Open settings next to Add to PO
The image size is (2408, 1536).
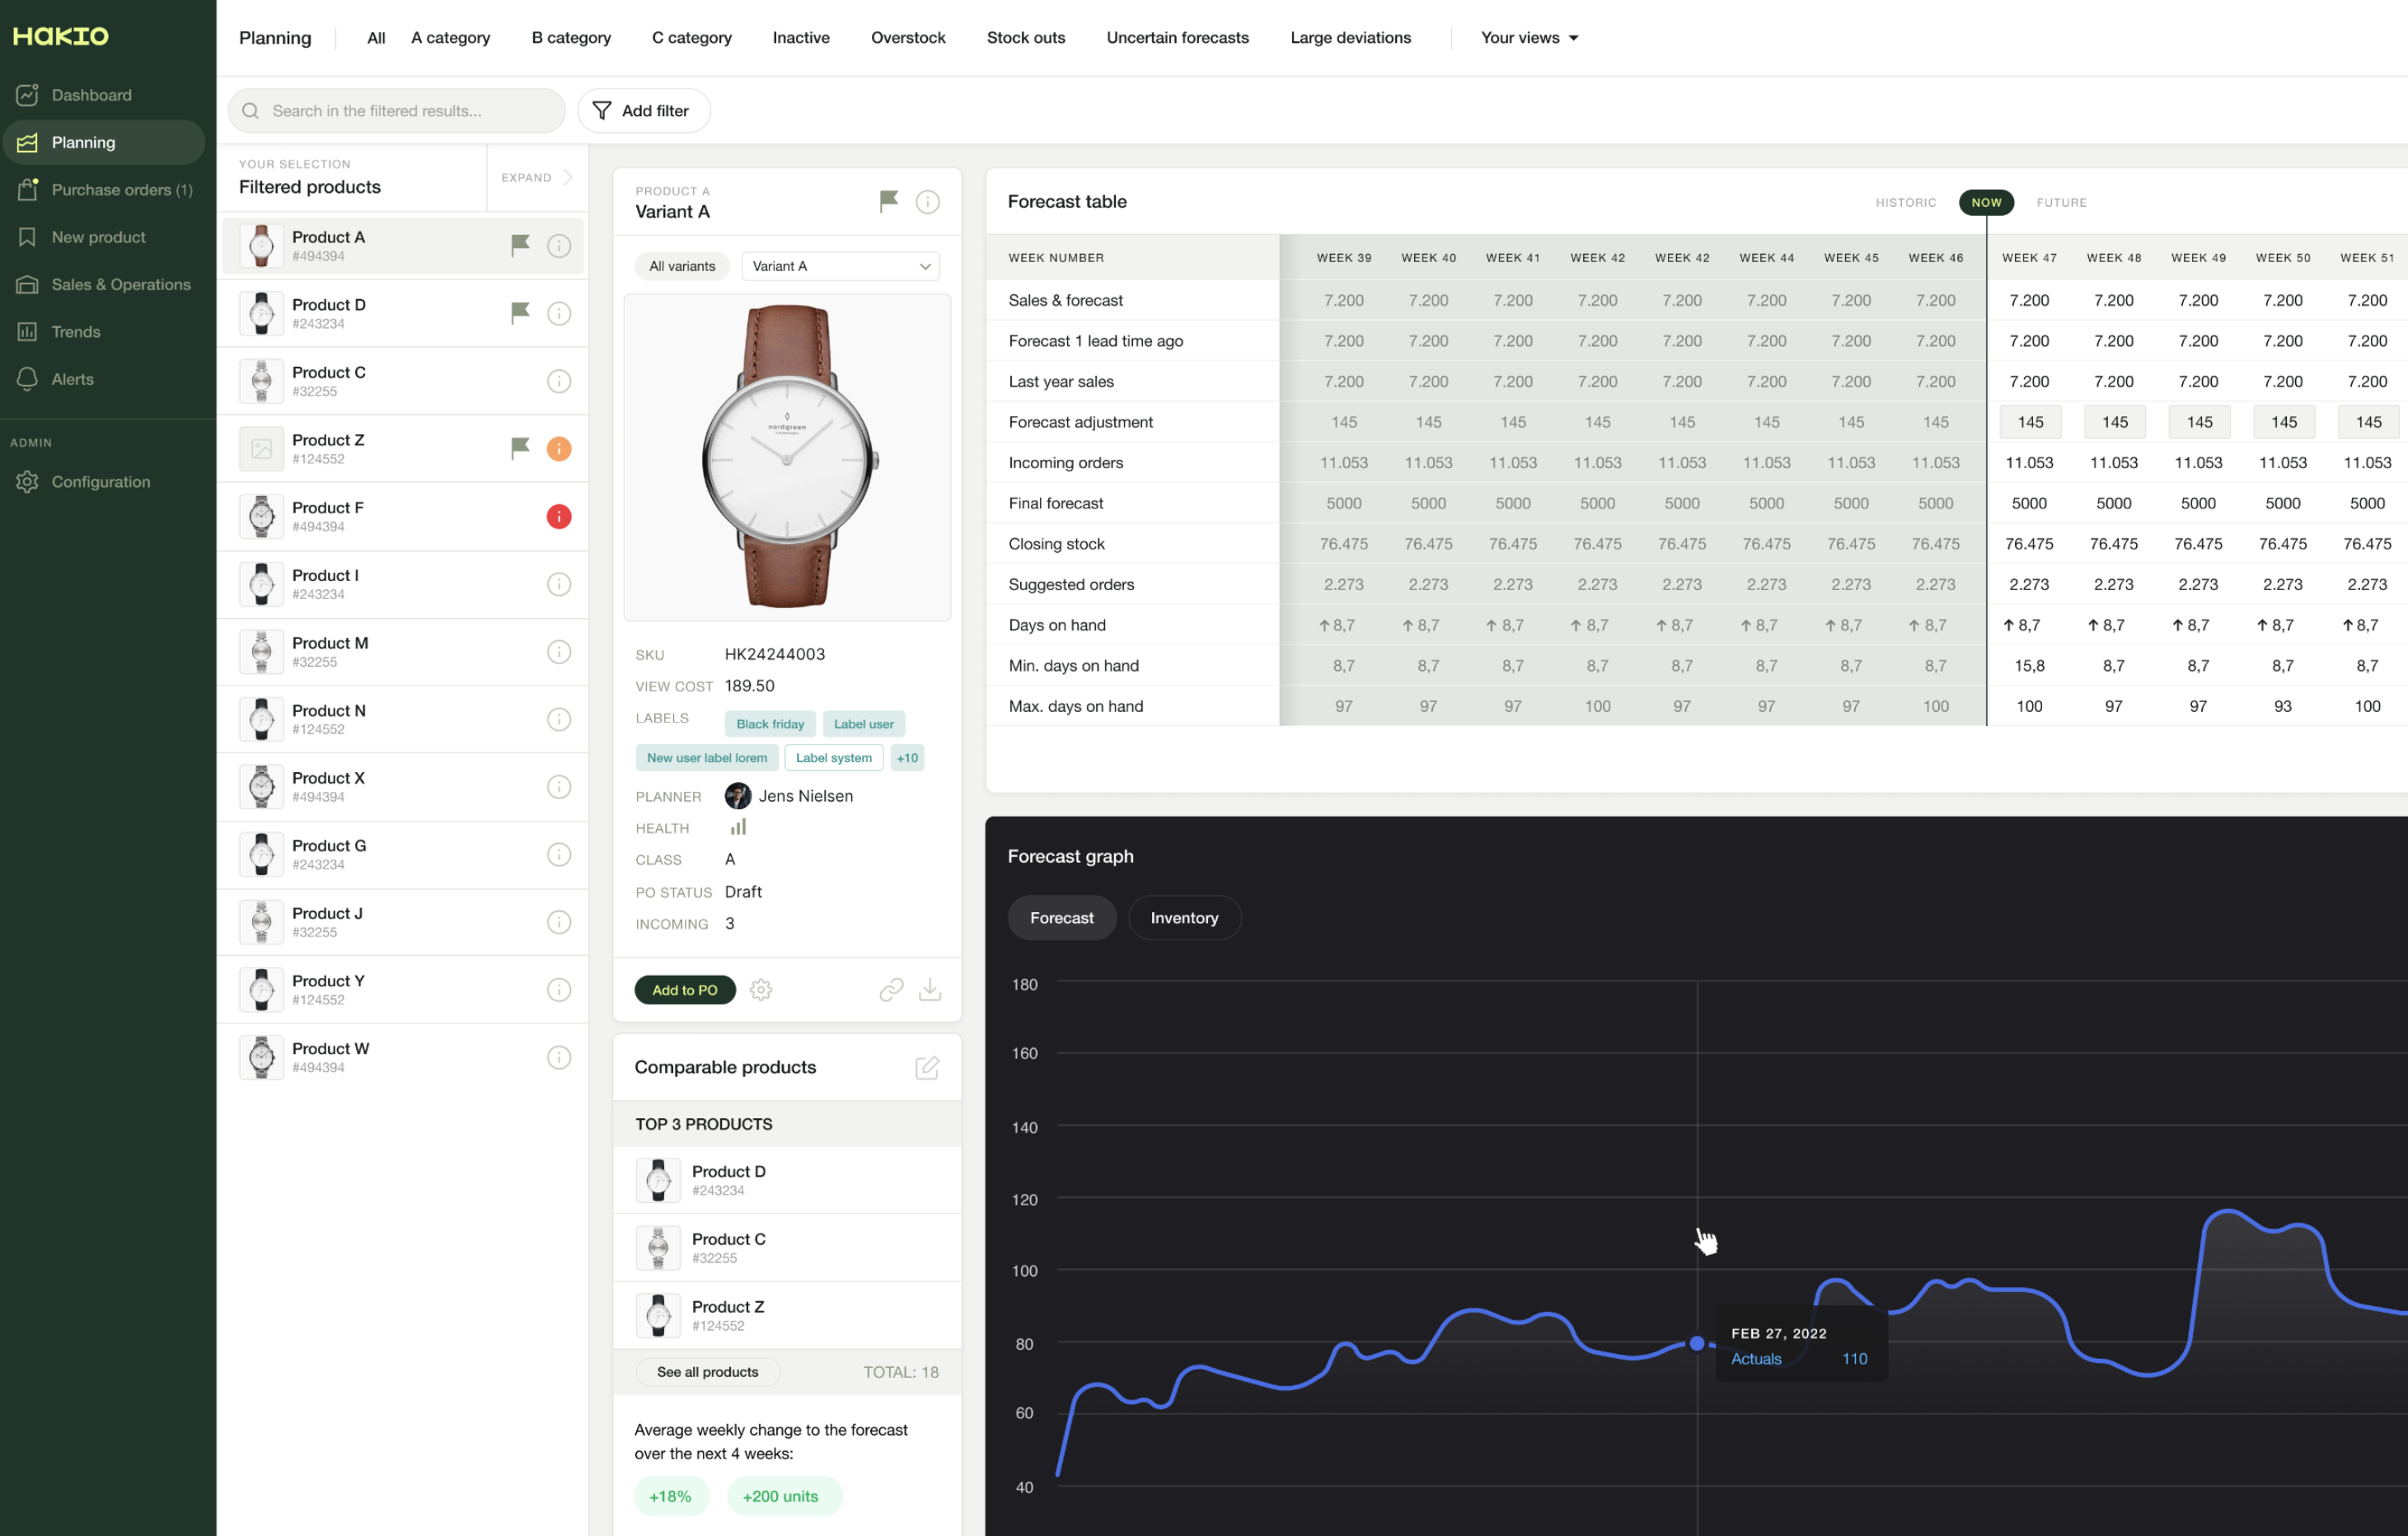click(761, 989)
